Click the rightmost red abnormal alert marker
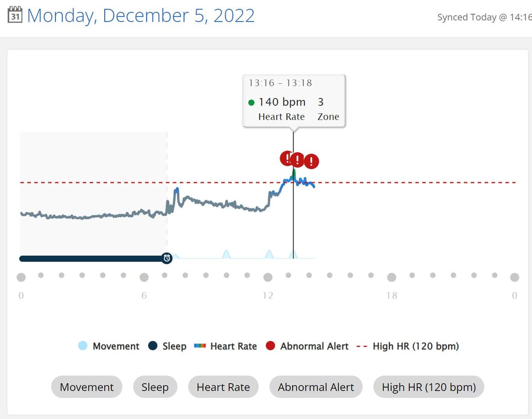This screenshot has width=532, height=419. (312, 161)
